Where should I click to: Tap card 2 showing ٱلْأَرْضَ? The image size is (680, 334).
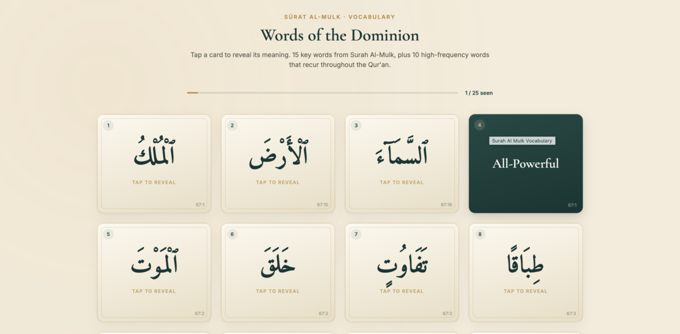278,164
